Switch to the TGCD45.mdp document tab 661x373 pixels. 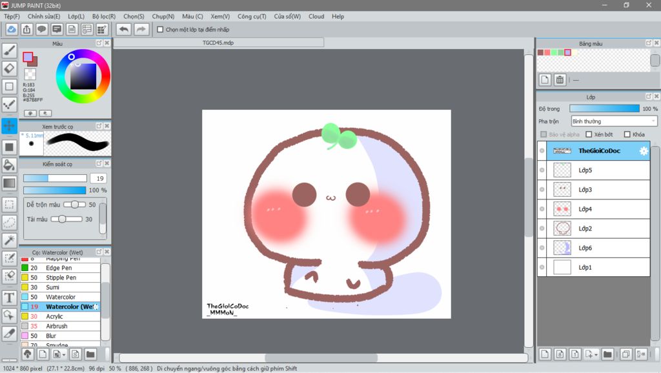click(x=218, y=43)
